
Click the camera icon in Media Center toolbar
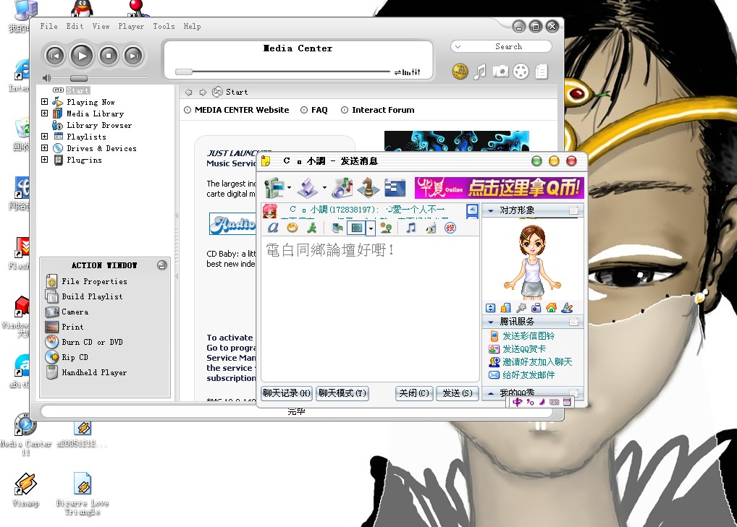point(500,71)
